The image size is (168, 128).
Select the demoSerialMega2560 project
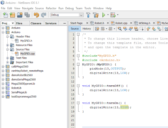(23, 80)
